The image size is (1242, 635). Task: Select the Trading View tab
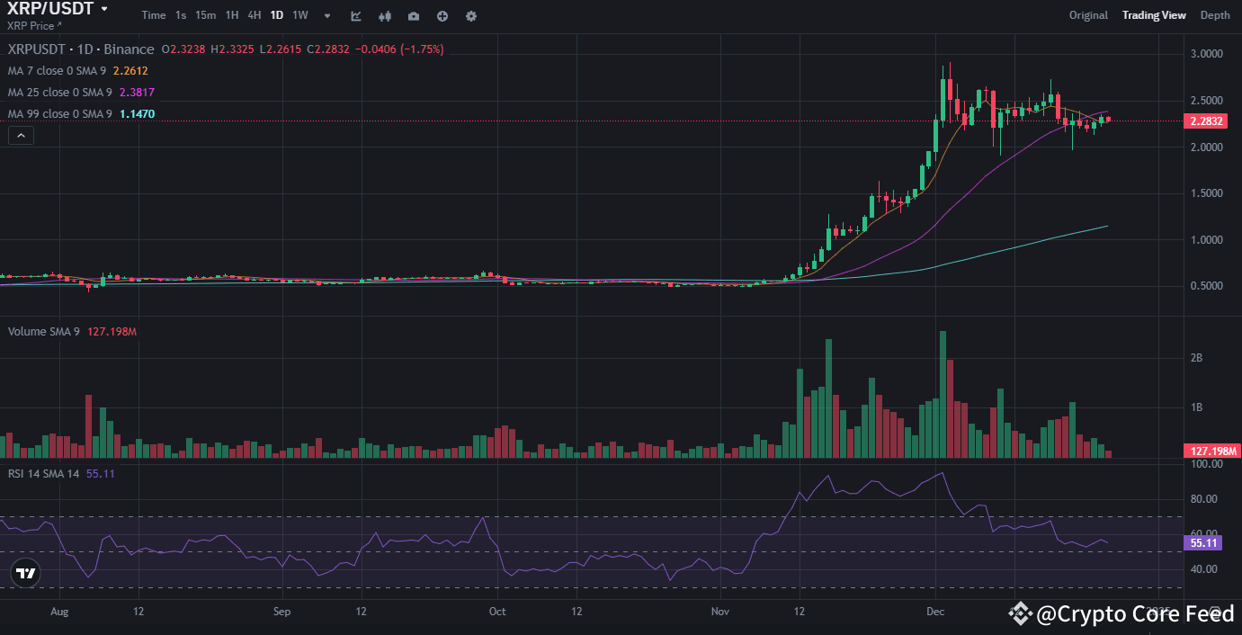point(1154,15)
